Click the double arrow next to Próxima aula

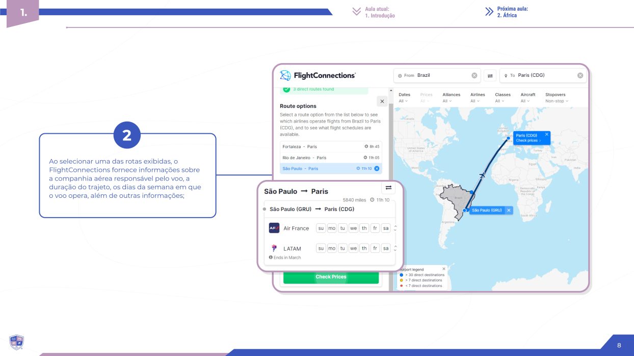(x=489, y=12)
